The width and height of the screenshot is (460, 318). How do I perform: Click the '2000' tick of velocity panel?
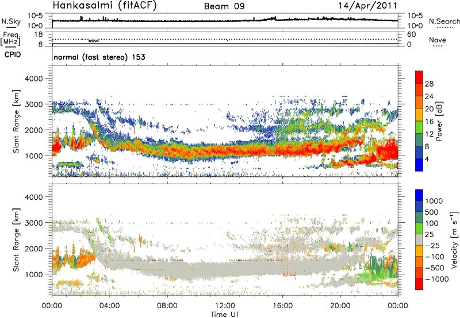pyautogui.click(x=33, y=249)
